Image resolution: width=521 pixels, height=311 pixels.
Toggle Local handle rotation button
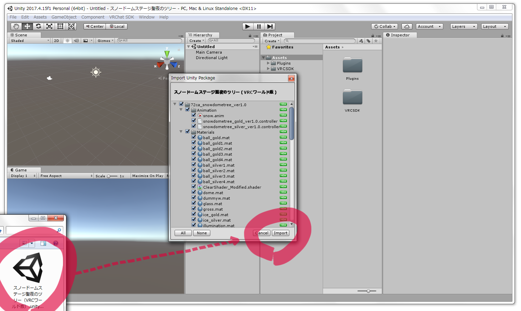[x=117, y=26]
